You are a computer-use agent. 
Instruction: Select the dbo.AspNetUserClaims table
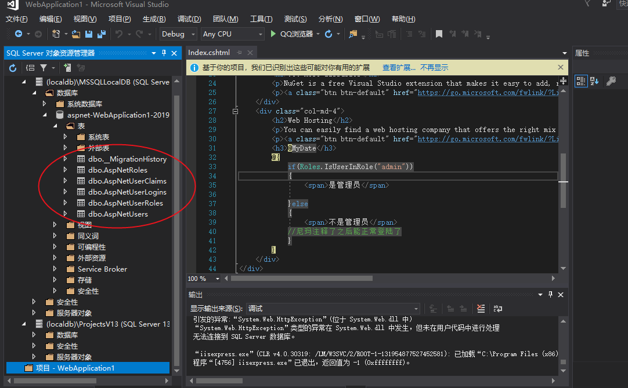tap(127, 181)
